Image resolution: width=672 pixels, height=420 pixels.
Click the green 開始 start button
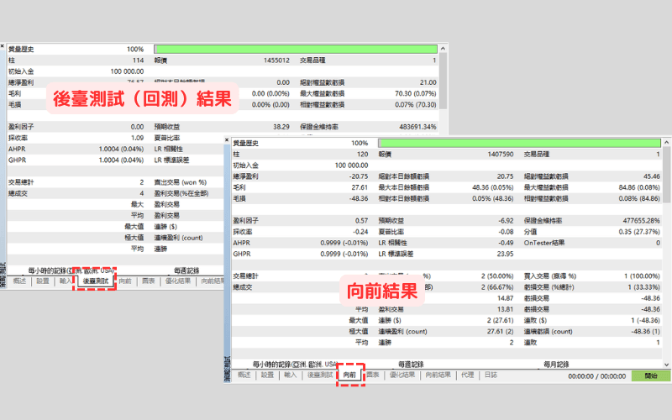650,375
